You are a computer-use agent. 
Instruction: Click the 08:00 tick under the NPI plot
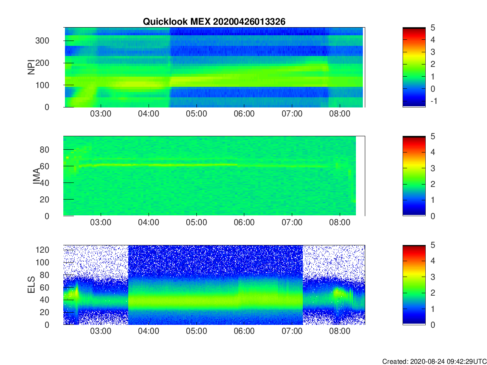tap(340, 114)
